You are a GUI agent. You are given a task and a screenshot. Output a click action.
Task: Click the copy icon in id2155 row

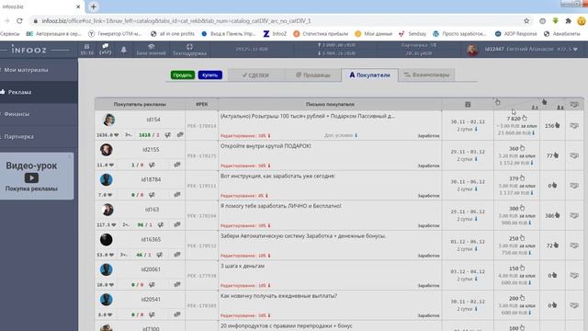177,165
